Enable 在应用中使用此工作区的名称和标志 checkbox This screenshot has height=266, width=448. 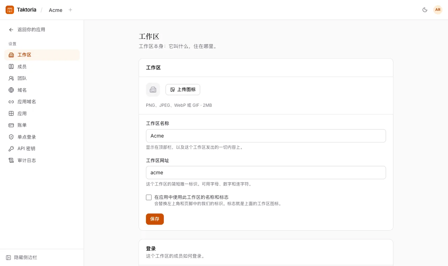(149, 197)
